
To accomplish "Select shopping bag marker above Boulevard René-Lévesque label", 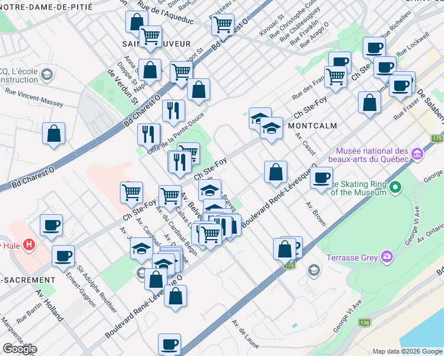I will [x=275, y=172].
